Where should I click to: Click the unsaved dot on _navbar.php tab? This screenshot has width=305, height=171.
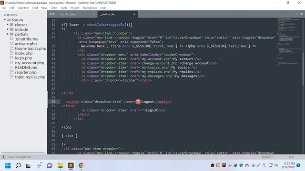134,14
